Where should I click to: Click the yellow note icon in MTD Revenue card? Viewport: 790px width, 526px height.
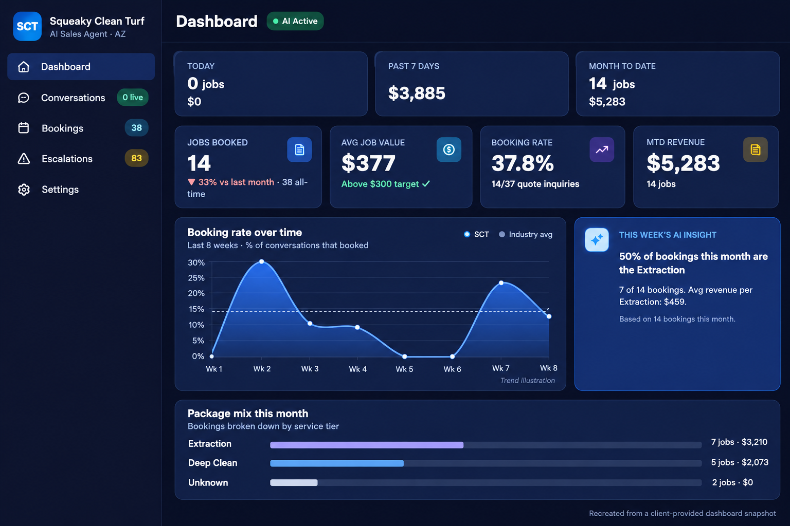[756, 149]
